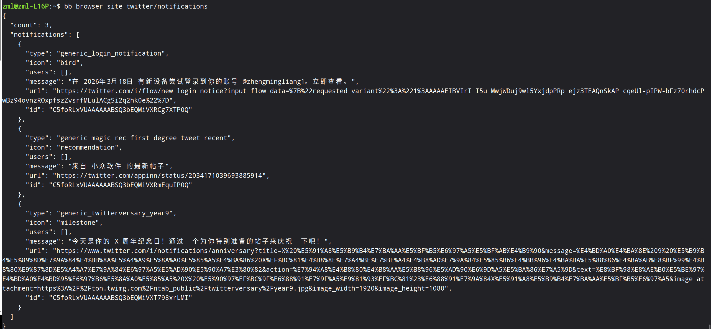Click the zml@zml-L16P shell prompt

click(x=25, y=6)
